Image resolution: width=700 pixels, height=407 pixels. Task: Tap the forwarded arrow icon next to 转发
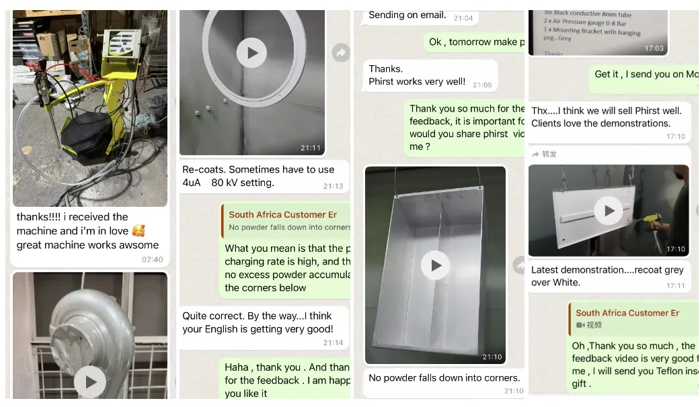tap(535, 154)
